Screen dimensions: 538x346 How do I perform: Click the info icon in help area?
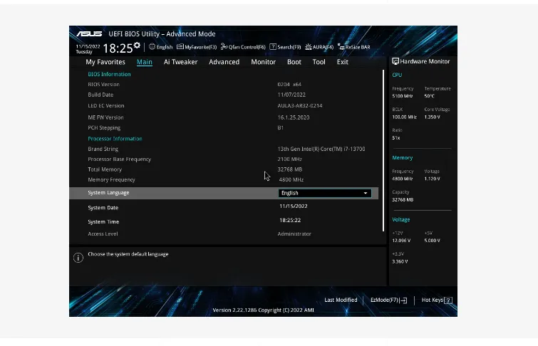tap(78, 258)
